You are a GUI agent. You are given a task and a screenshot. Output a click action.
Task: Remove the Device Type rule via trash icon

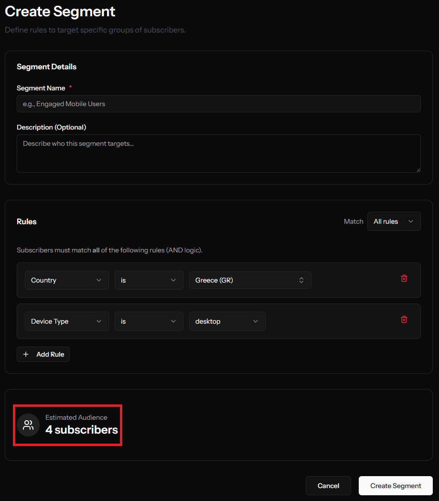[404, 319]
